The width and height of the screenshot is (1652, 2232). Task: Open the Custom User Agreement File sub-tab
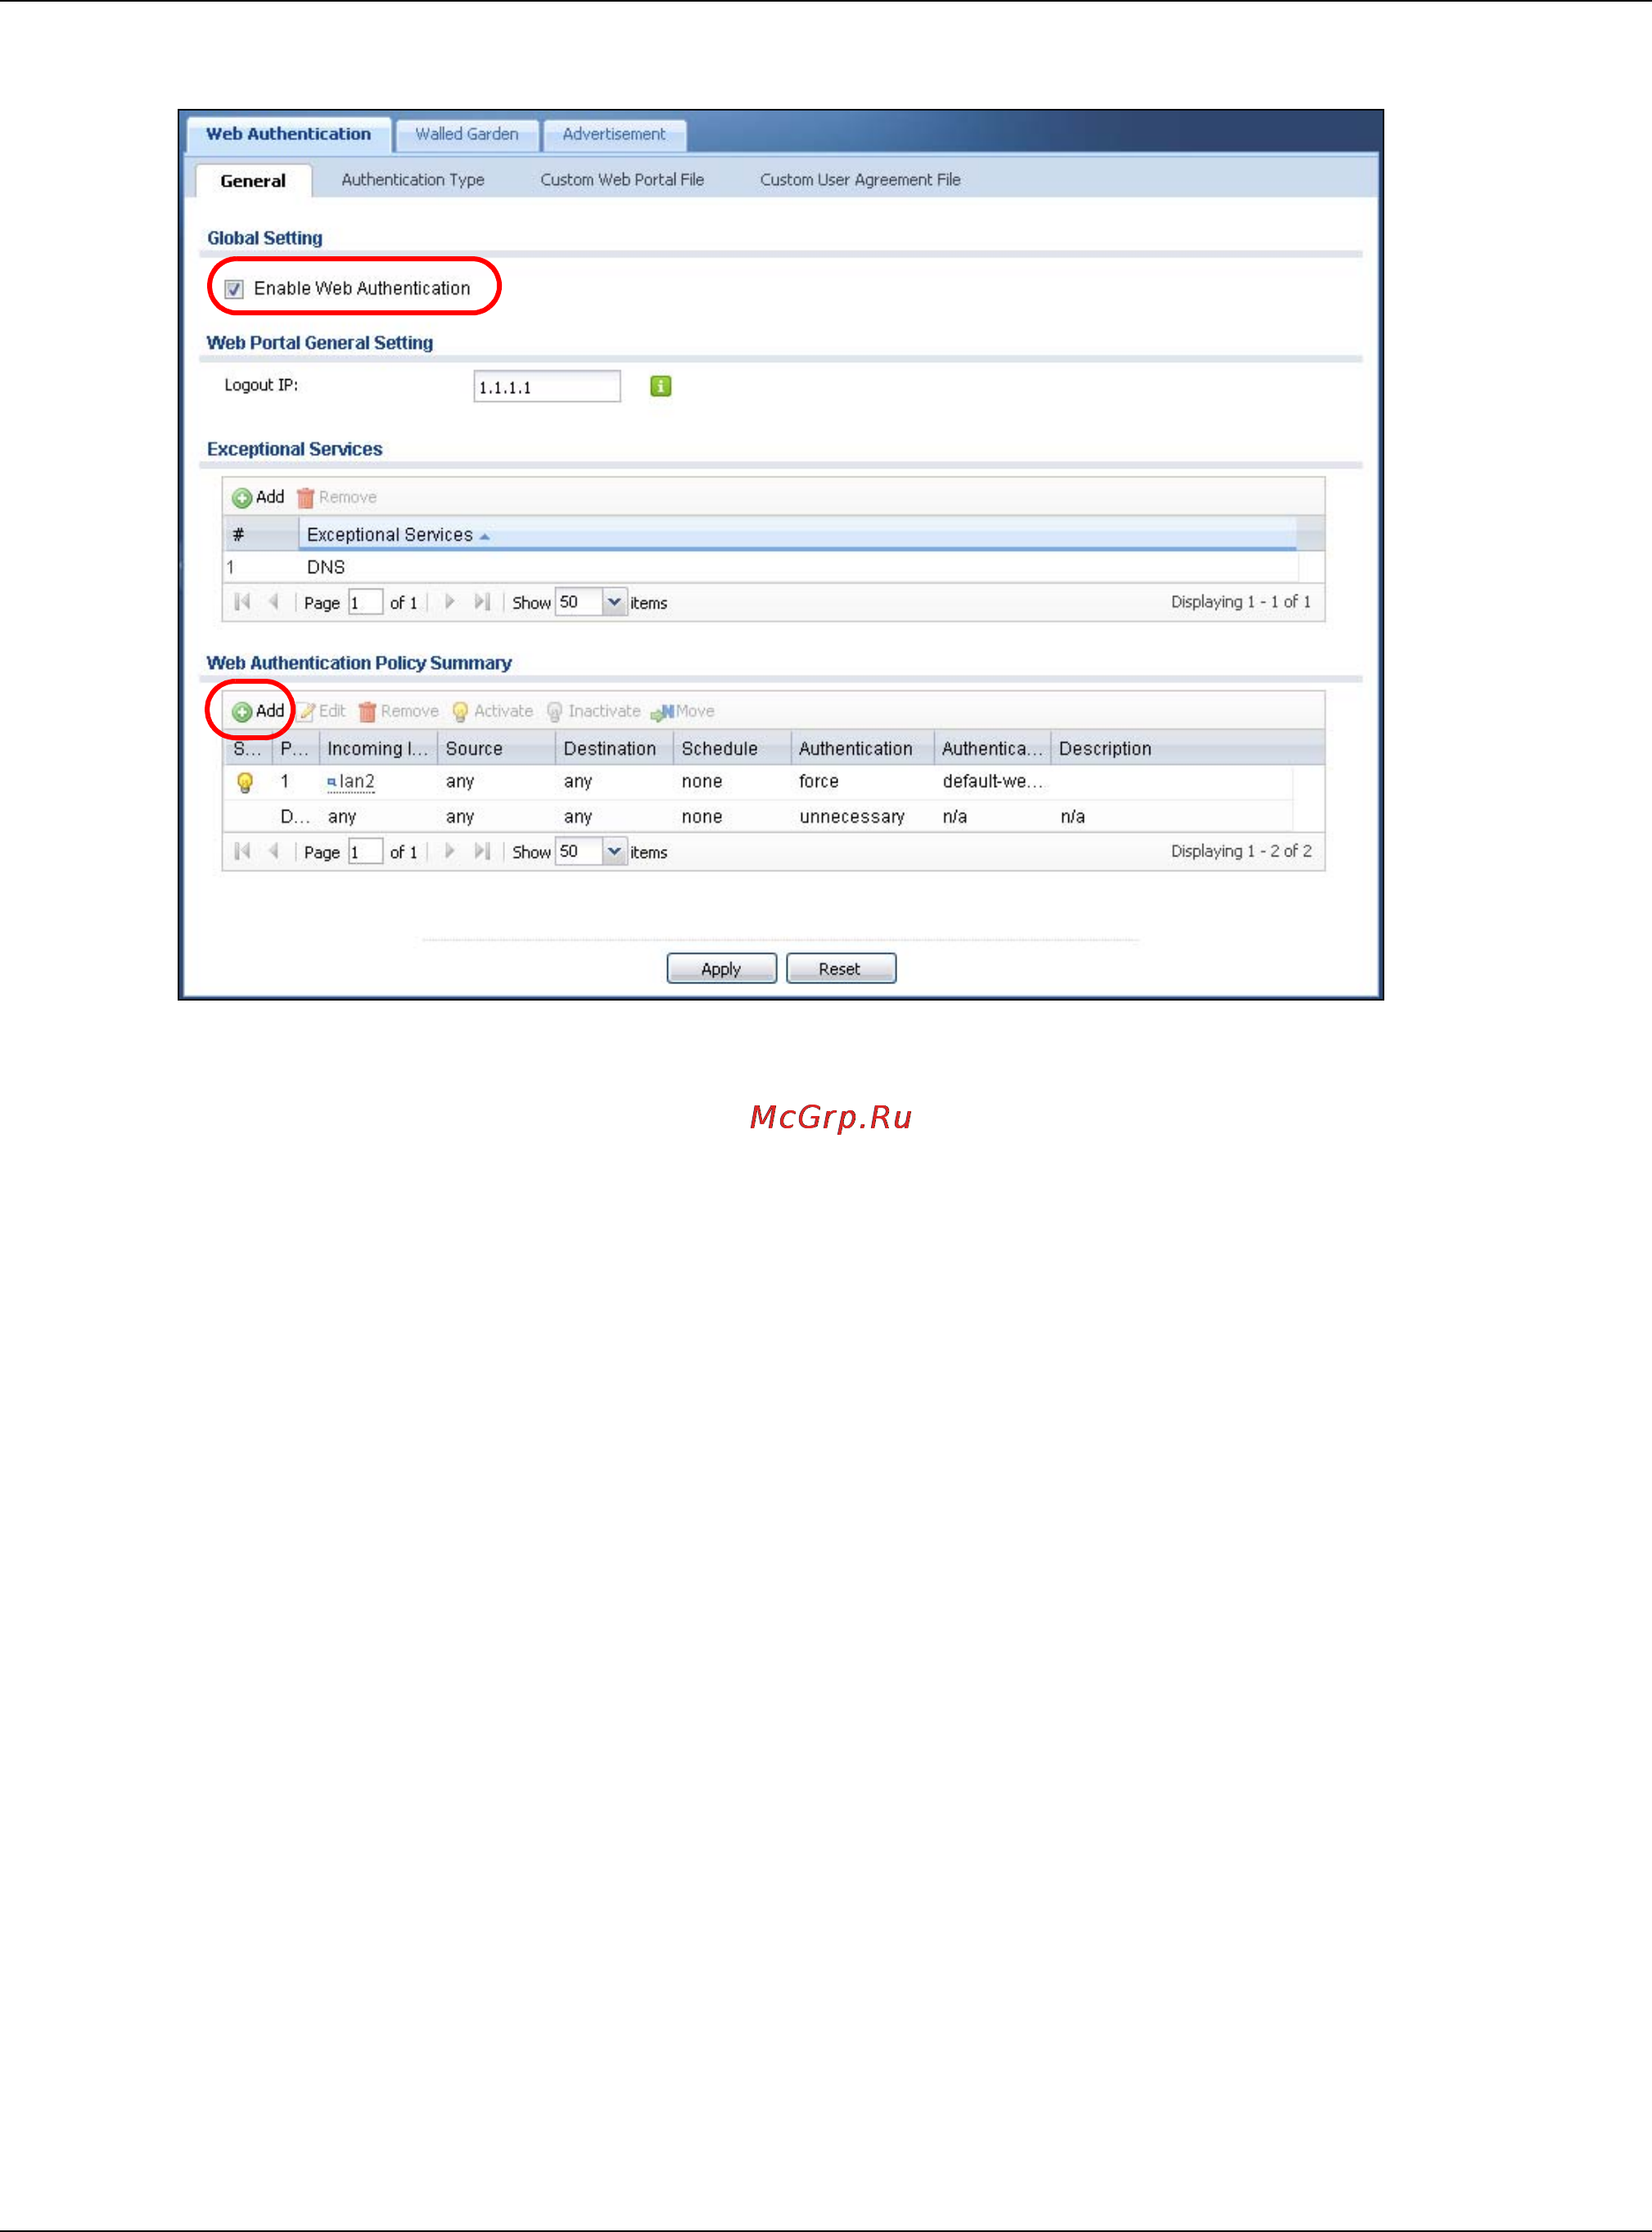(860, 180)
